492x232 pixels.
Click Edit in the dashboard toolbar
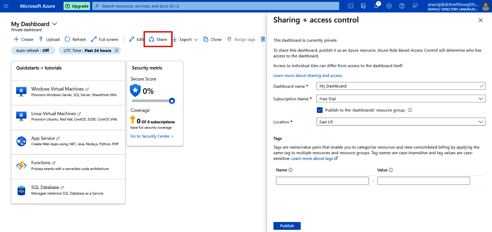tap(136, 39)
